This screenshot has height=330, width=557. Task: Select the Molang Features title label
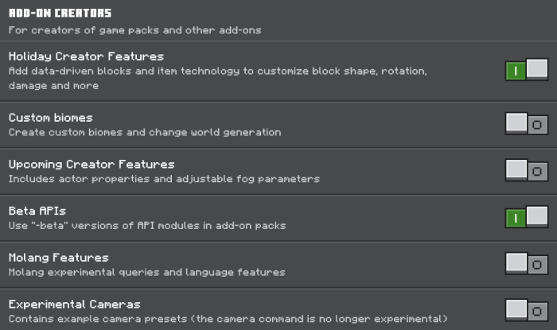click(58, 258)
